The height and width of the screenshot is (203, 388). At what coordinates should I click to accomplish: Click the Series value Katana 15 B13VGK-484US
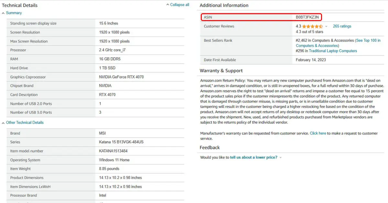[121, 142]
